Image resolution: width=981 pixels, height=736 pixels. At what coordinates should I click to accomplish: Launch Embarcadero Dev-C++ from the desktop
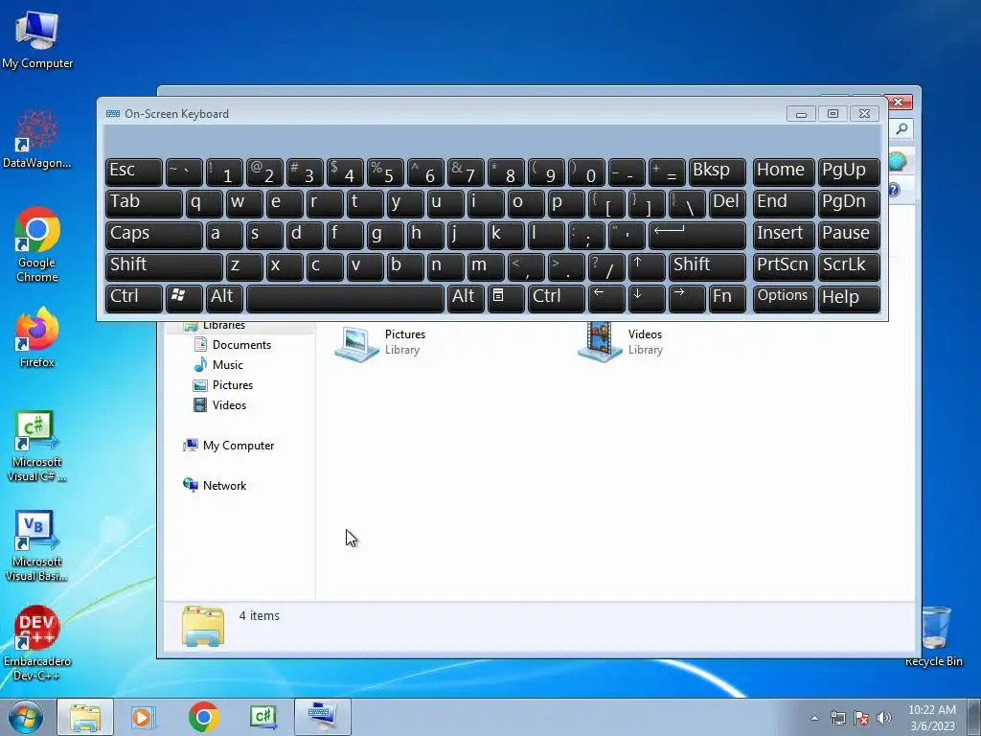pyautogui.click(x=37, y=643)
